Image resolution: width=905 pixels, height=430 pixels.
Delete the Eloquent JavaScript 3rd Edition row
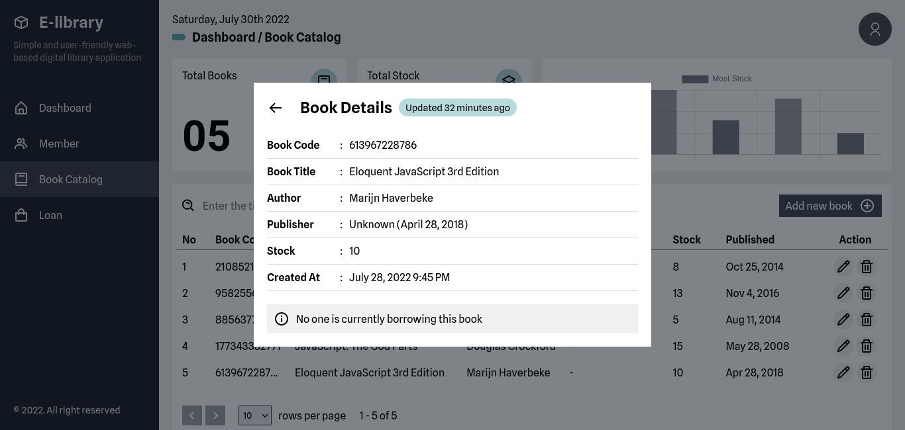click(866, 372)
